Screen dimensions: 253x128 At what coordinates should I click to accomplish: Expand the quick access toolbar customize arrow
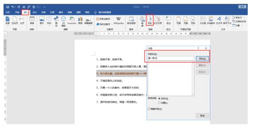click(x=44, y=7)
